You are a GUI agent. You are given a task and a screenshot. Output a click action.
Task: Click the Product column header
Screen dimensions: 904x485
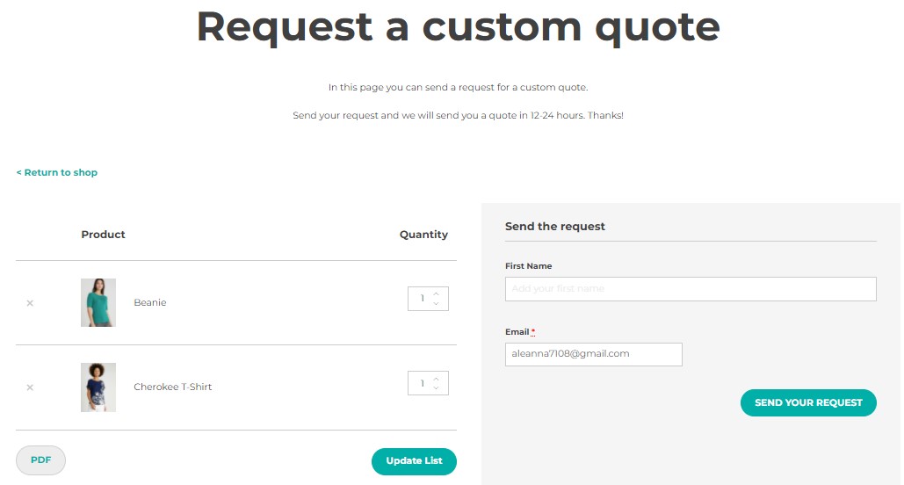click(104, 235)
